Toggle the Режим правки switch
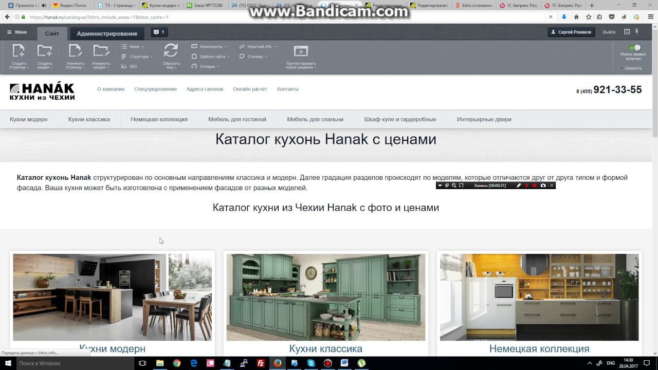The height and width of the screenshot is (370, 658). [x=635, y=48]
